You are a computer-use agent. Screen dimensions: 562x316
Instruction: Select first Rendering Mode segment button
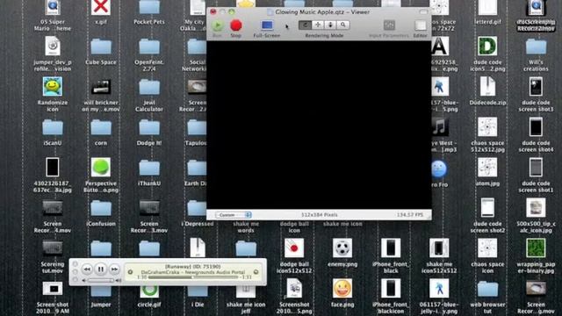305,25
